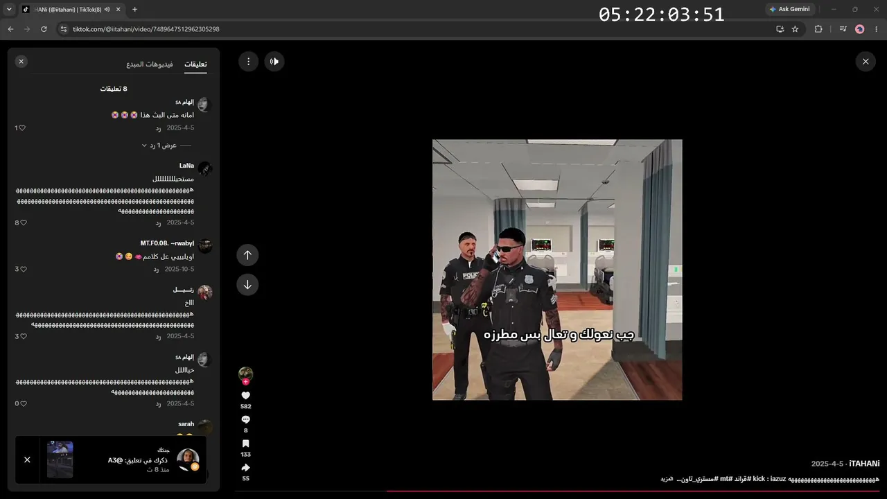The width and height of the screenshot is (887, 499).
Task: Open the creator's profile avatar
Action: click(245, 374)
